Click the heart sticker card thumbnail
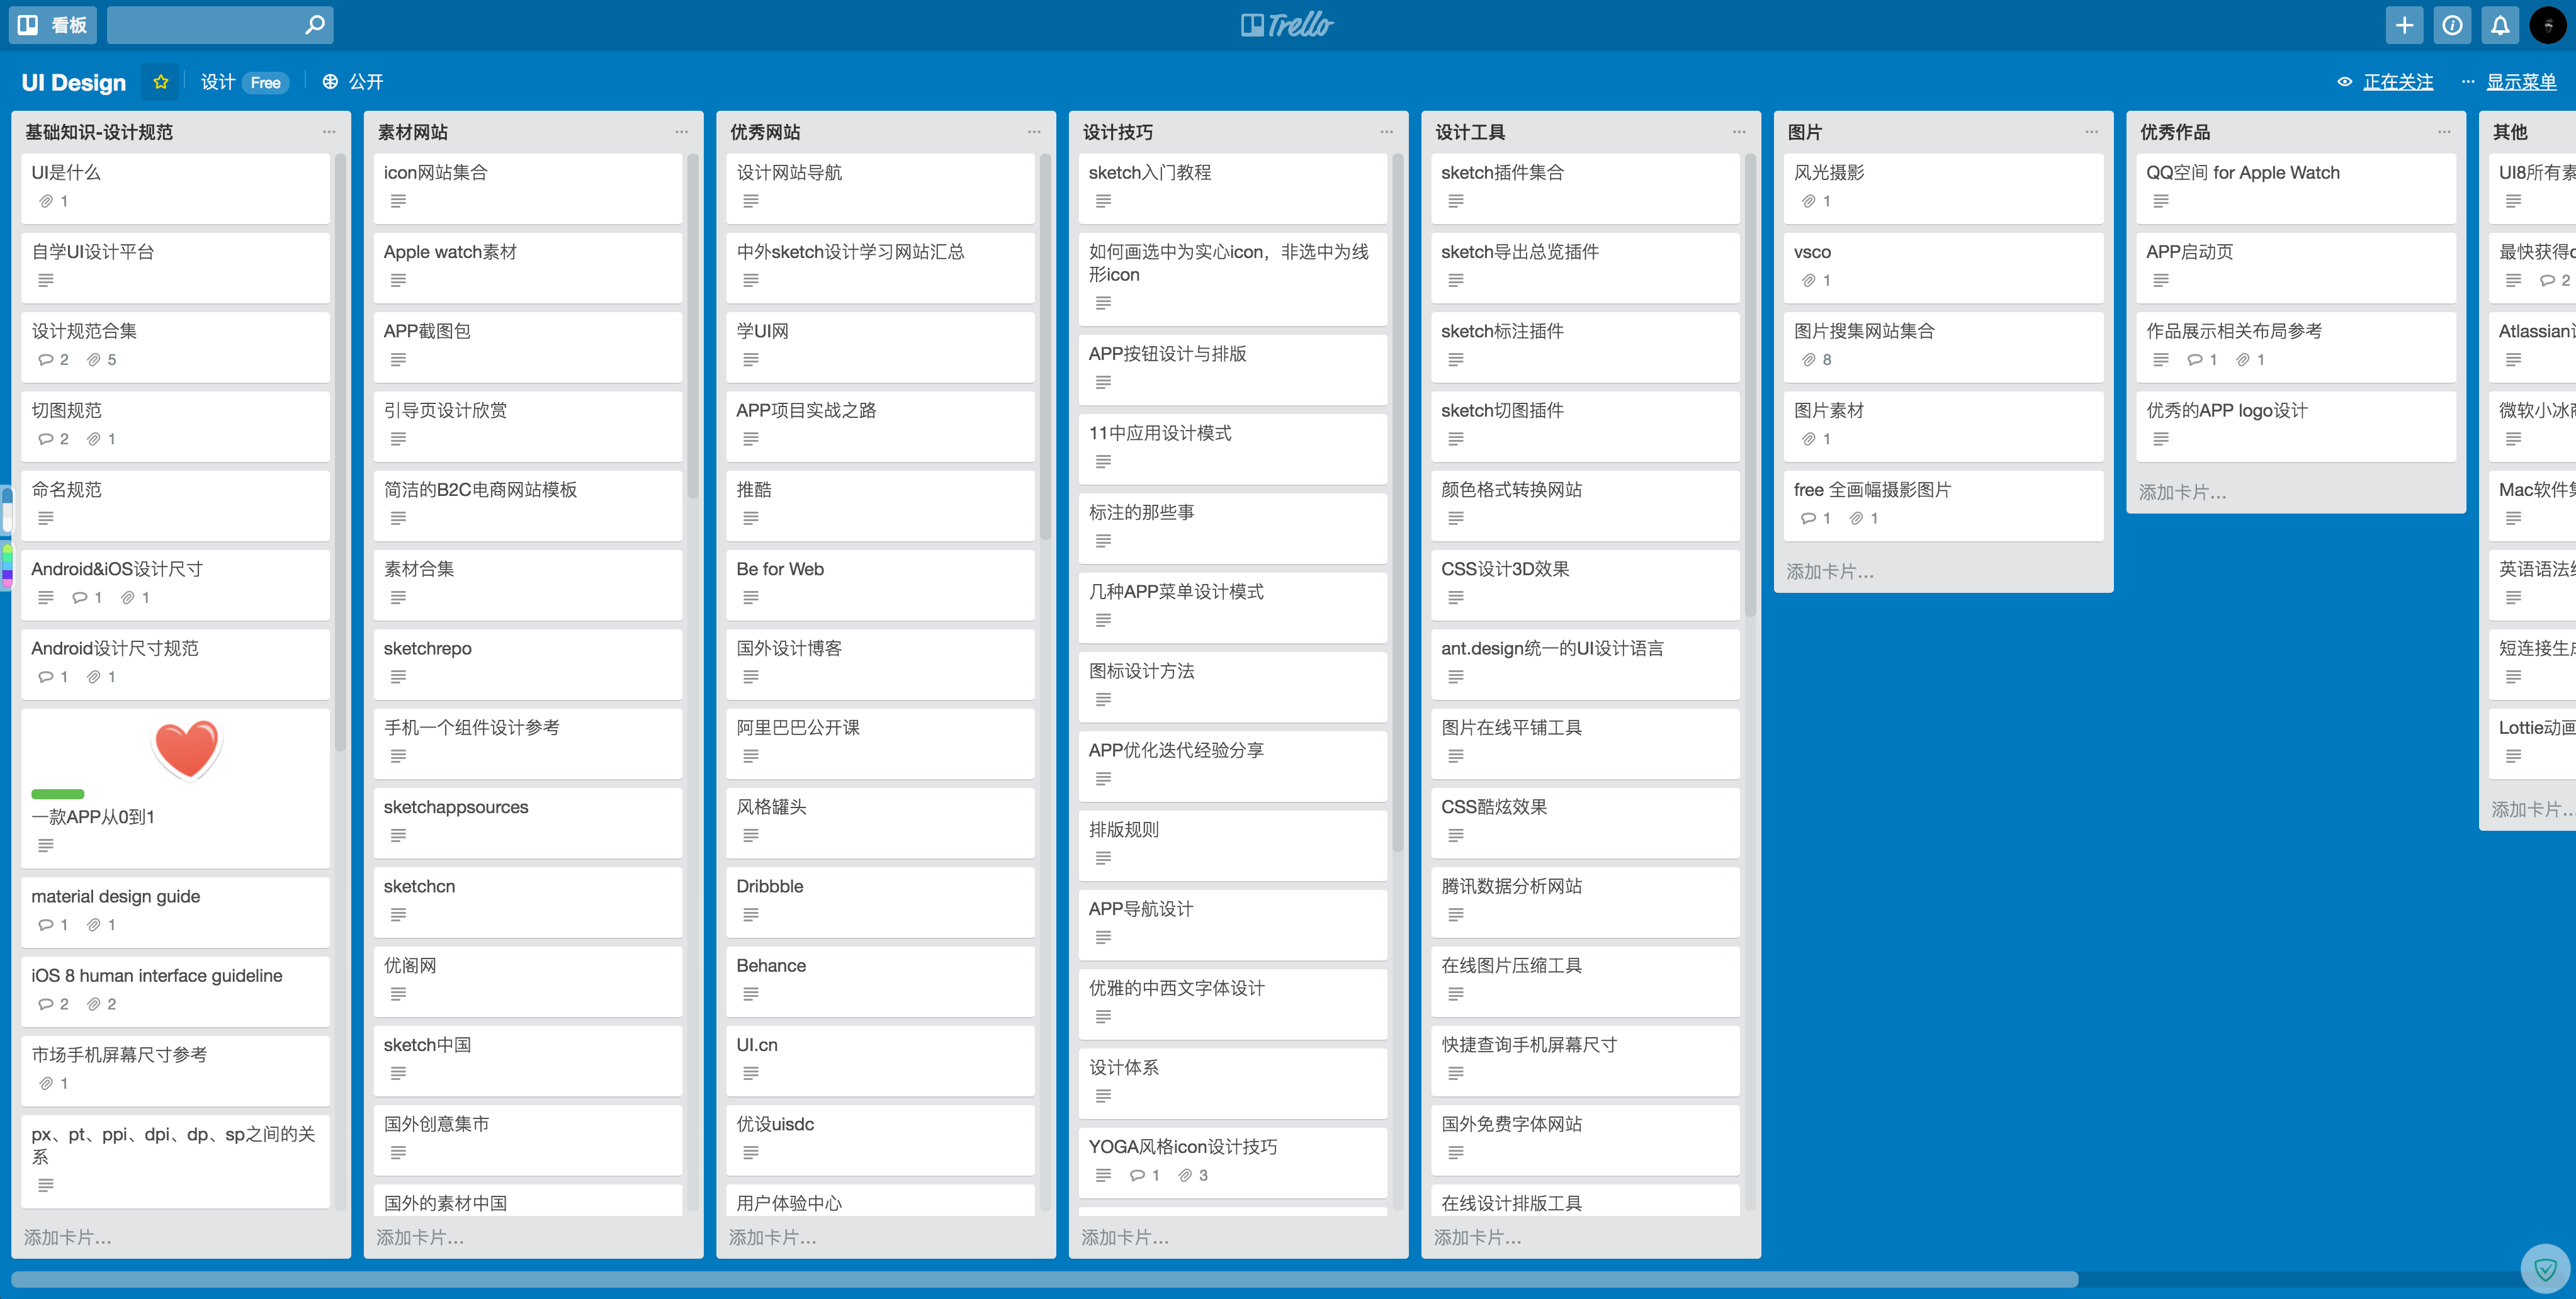This screenshot has width=2576, height=1299. (187, 748)
